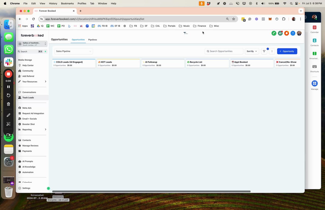
Task: Open Chrome three-dot menu
Action: click(x=301, y=19)
